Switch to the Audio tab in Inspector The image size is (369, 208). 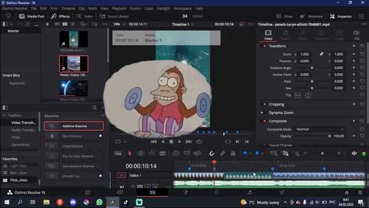pos(285,35)
